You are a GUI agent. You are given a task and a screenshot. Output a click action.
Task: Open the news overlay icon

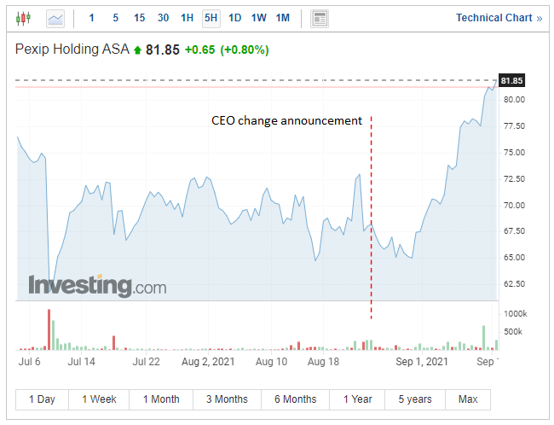[320, 19]
